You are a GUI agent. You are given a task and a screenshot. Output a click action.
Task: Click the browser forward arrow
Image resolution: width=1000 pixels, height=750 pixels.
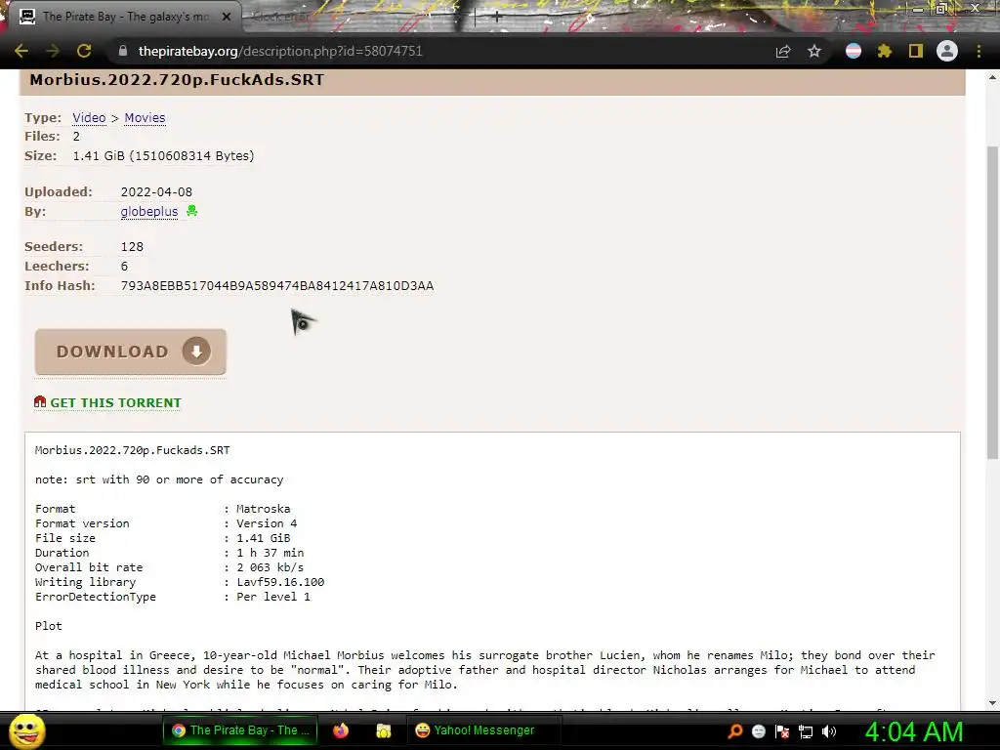click(53, 51)
